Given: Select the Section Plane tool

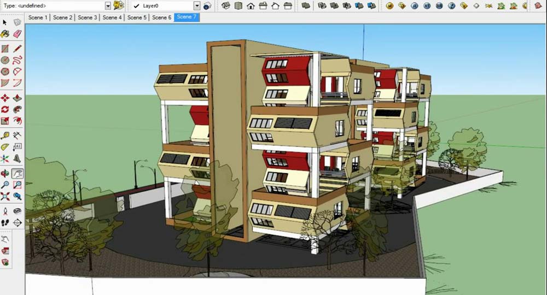Looking at the screenshot, I should tap(17, 223).
